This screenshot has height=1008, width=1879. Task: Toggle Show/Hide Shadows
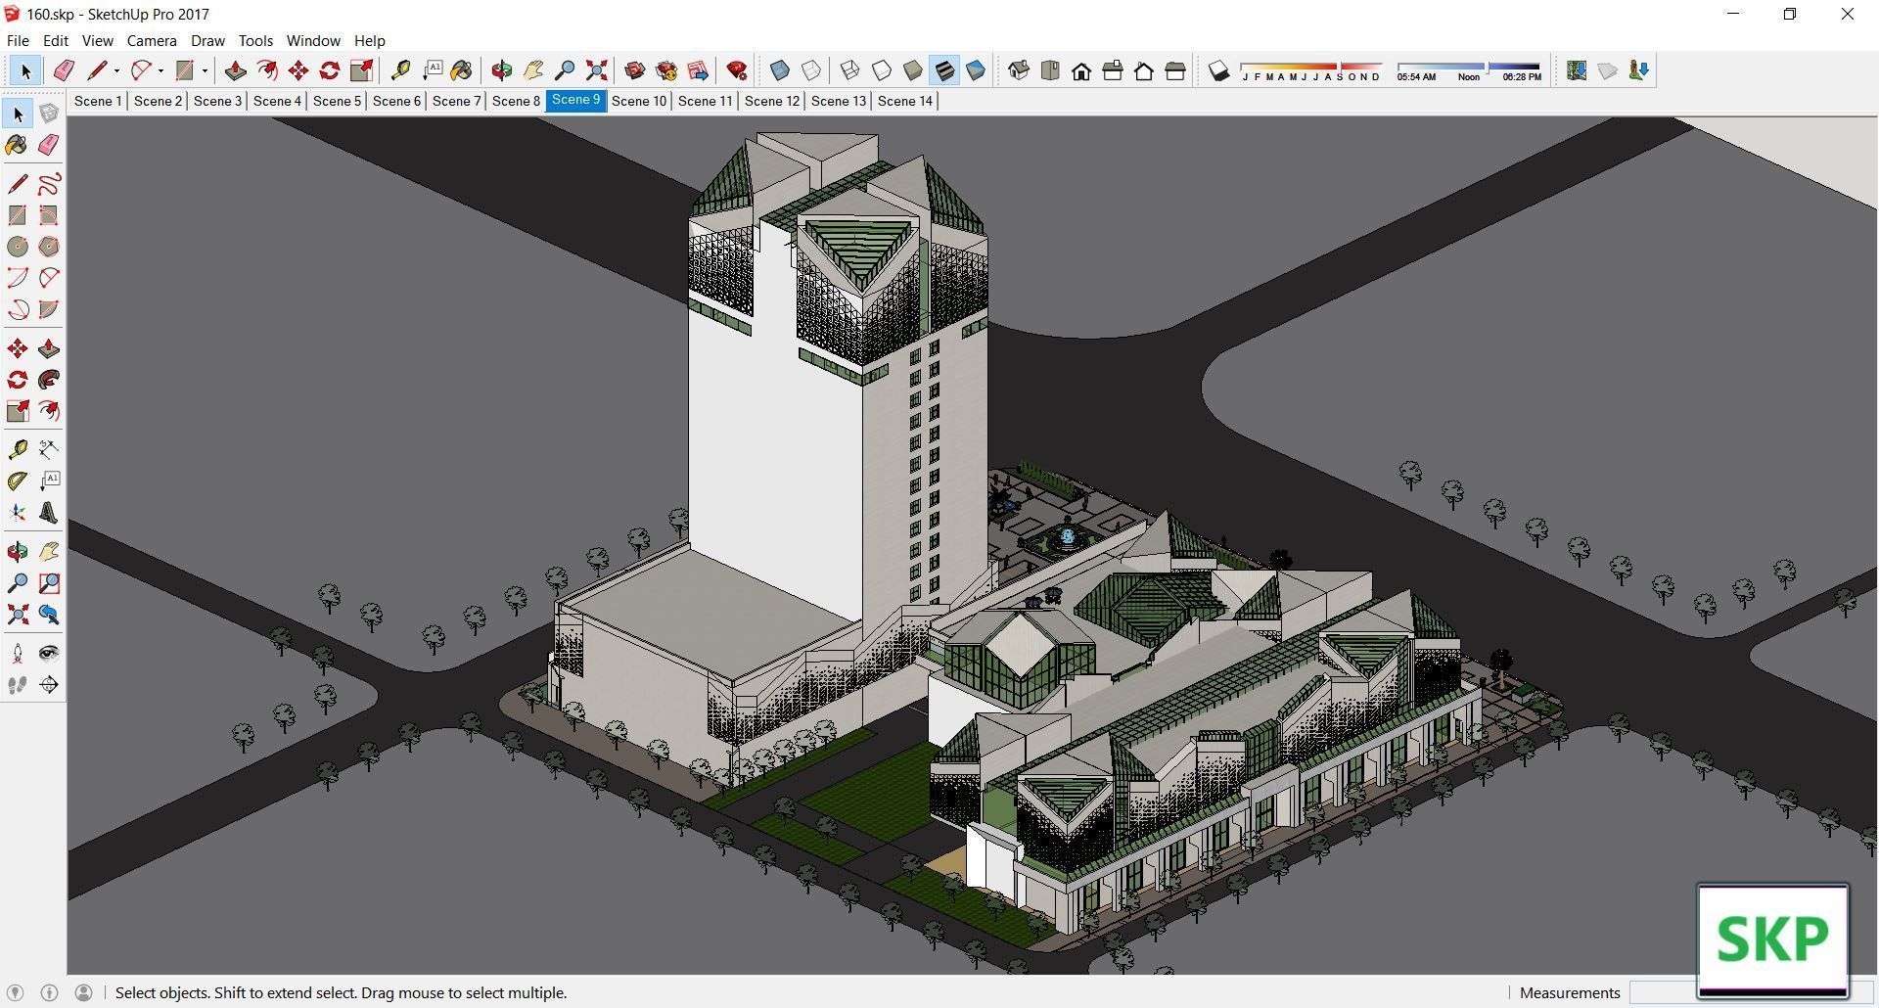tap(1218, 70)
